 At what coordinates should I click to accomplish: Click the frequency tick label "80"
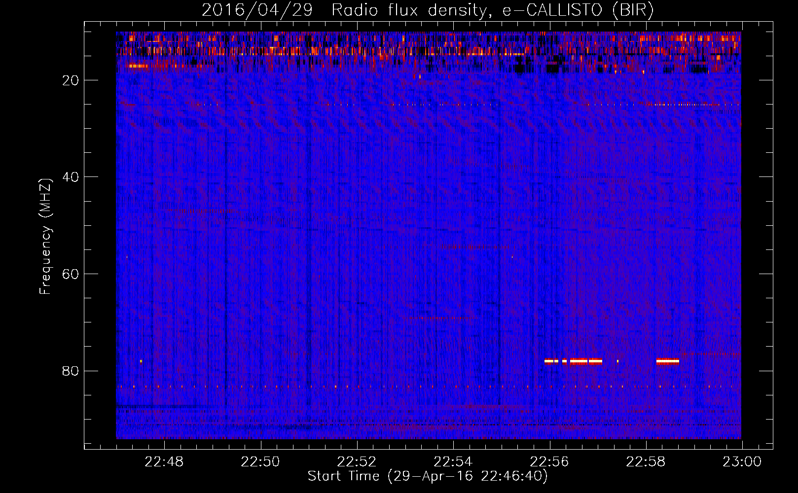coord(71,371)
